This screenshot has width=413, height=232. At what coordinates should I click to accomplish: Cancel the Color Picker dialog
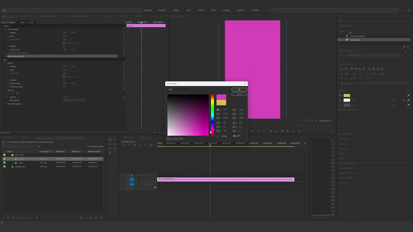[x=239, y=94]
